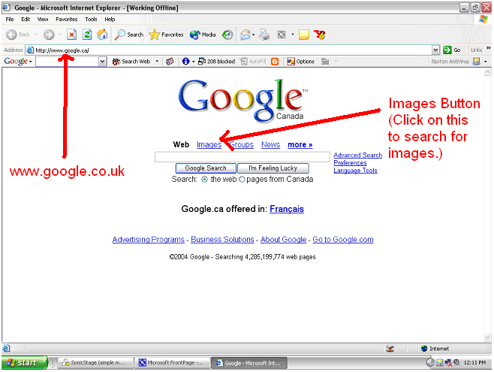Screen dimensions: 494x372
Task: Click the "more »" link
Action: [300, 144]
